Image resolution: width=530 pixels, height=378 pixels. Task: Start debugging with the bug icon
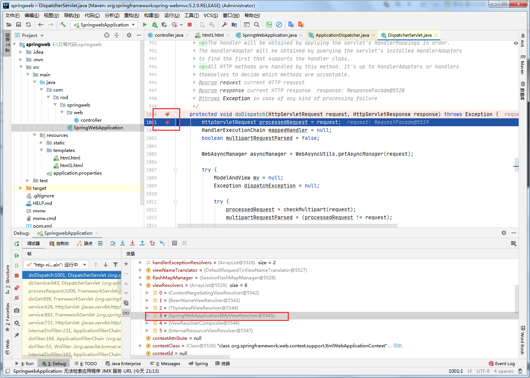pyautogui.click(x=154, y=25)
